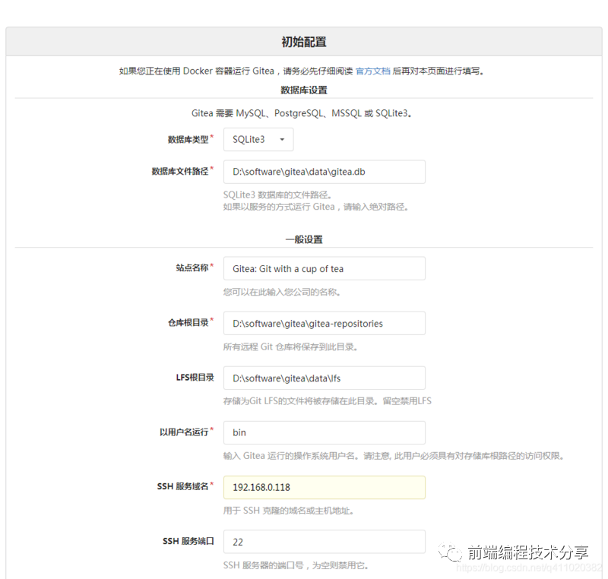Focus the SSH 服务域名 field
Image resolution: width=608 pixels, height=579 pixels.
tap(325, 487)
